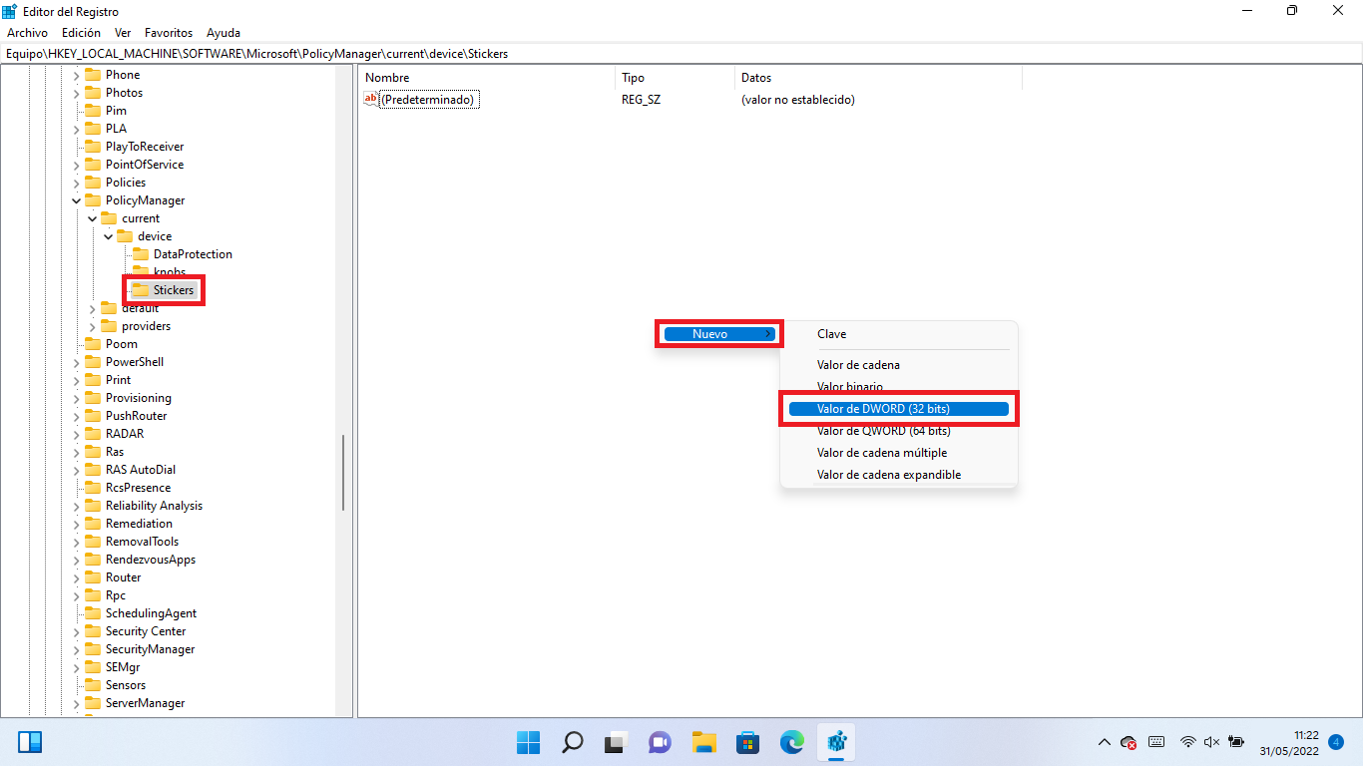Click the RAS AutoDial folder icon

pyautogui.click(x=93, y=470)
